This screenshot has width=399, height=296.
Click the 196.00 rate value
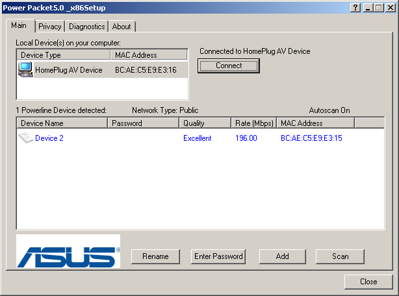point(246,138)
